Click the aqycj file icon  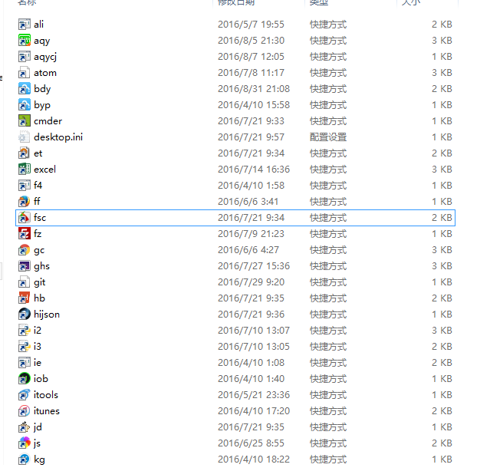[25, 57]
